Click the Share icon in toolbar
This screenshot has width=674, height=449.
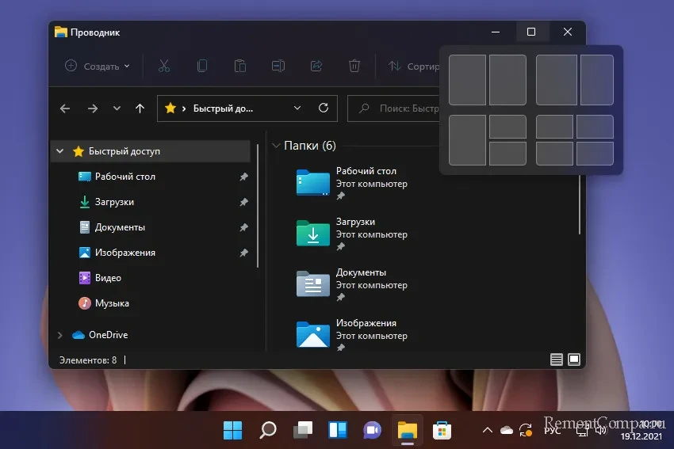(316, 67)
